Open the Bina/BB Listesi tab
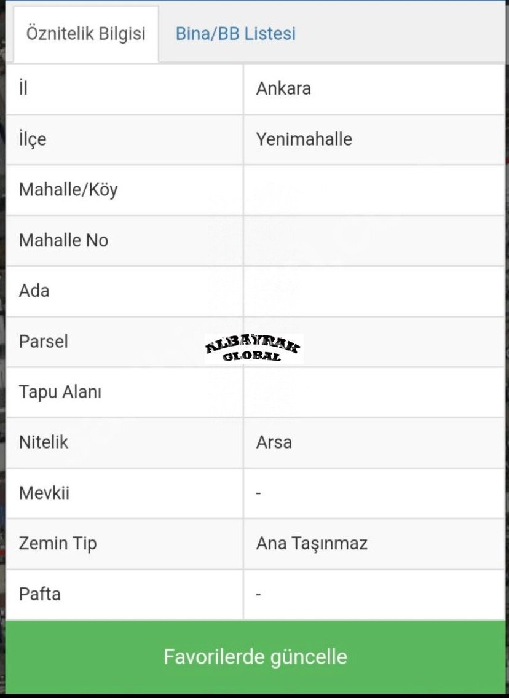This screenshot has height=698, width=509. (x=235, y=33)
